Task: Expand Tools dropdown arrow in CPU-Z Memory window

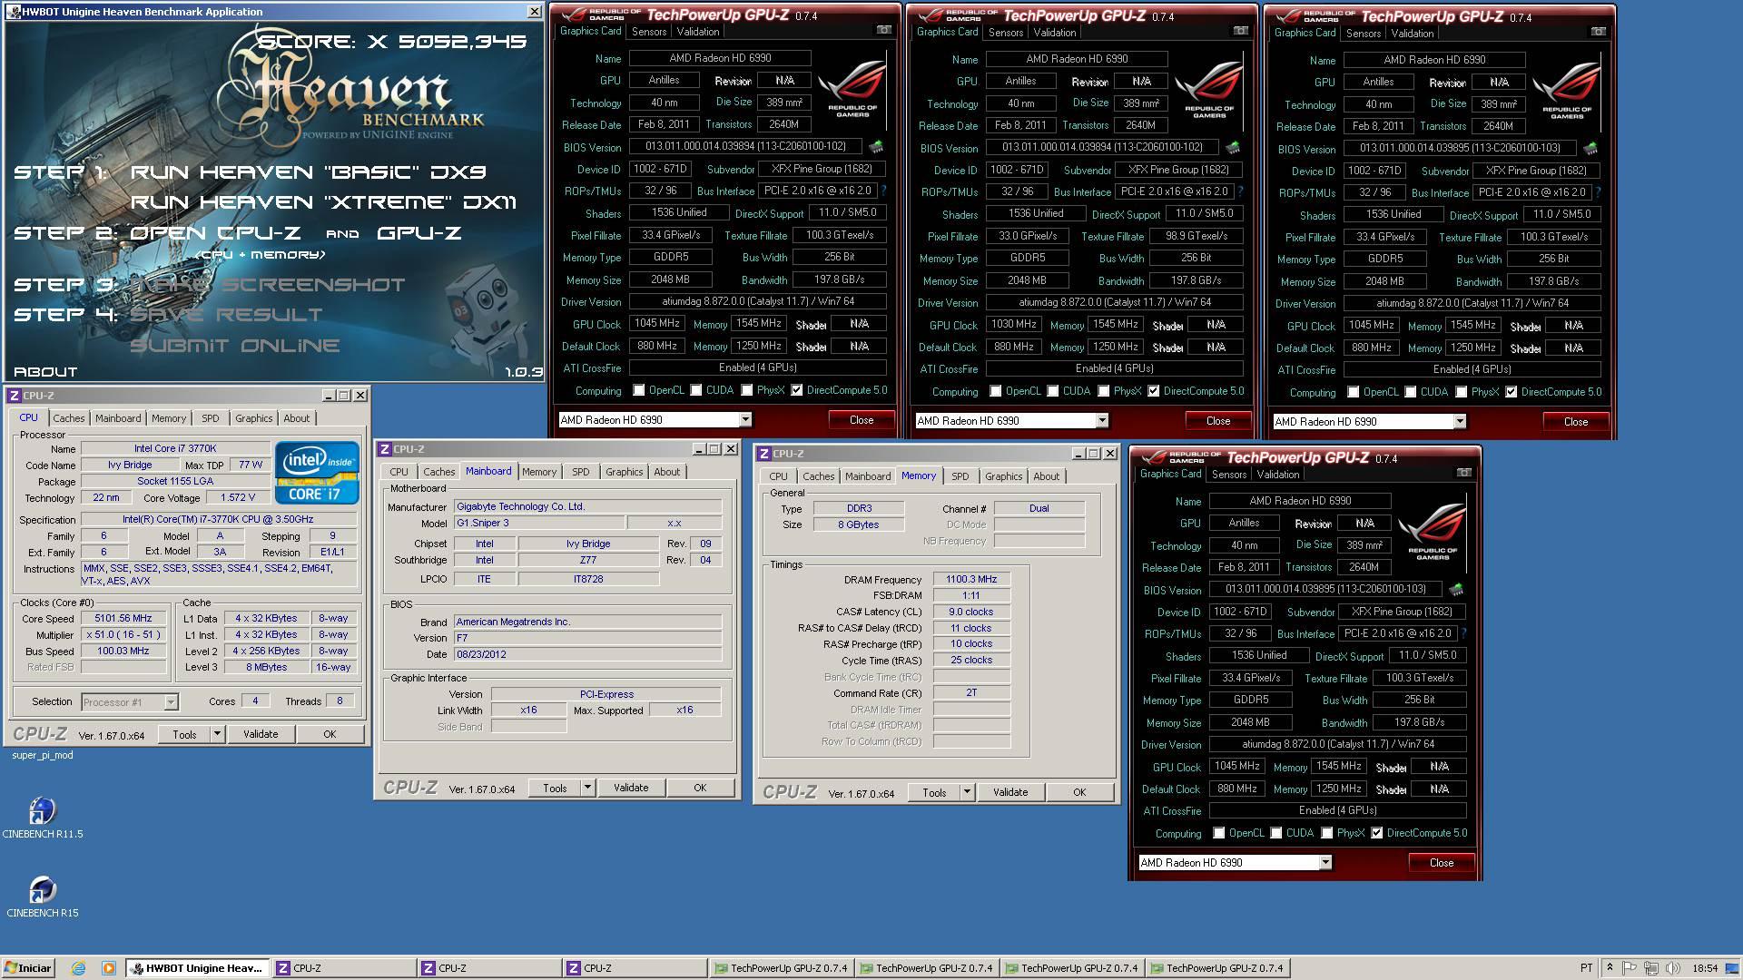Action: tap(967, 792)
